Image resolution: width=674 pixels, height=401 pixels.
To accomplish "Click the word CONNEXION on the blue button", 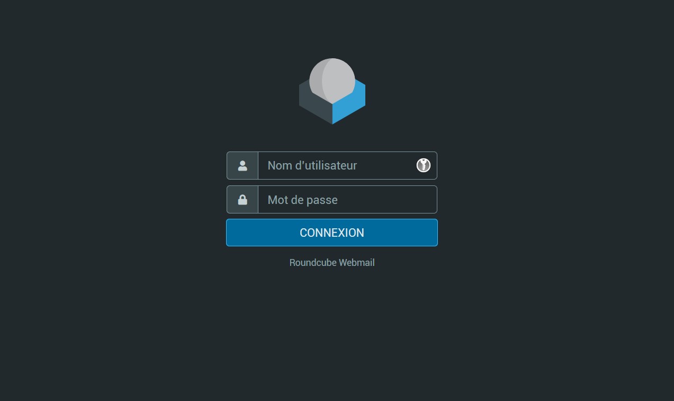I will pyautogui.click(x=332, y=233).
